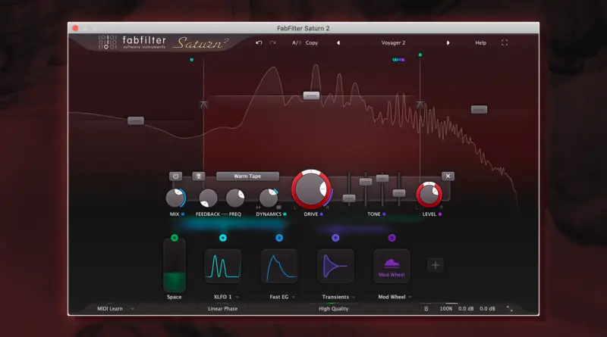Click the FEEDBACK knob

click(208, 198)
